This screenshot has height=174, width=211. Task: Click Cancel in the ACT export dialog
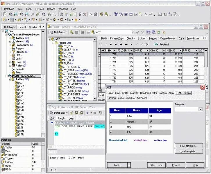coord(176,165)
